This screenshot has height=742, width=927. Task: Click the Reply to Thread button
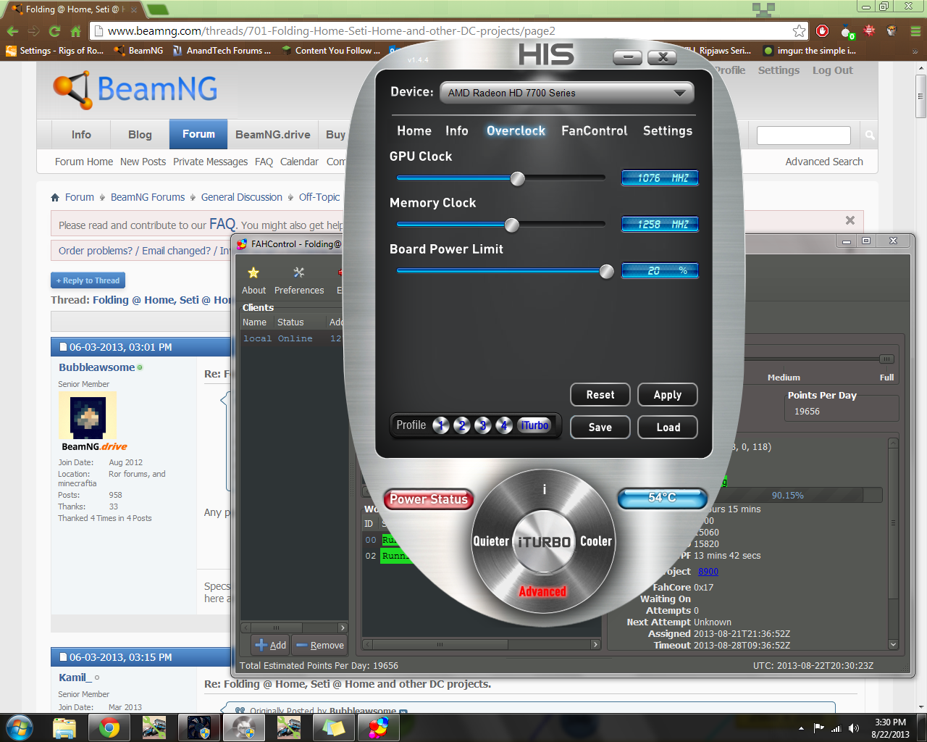[x=88, y=280]
